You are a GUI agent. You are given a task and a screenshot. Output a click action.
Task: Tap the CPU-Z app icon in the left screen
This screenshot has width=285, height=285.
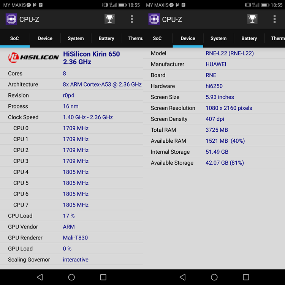(x=11, y=19)
